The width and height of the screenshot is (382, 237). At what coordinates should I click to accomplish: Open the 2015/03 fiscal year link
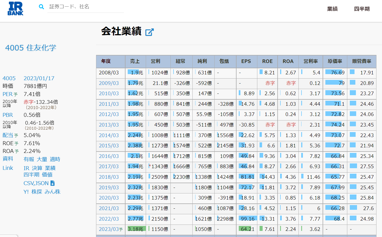pyautogui.click(x=109, y=146)
